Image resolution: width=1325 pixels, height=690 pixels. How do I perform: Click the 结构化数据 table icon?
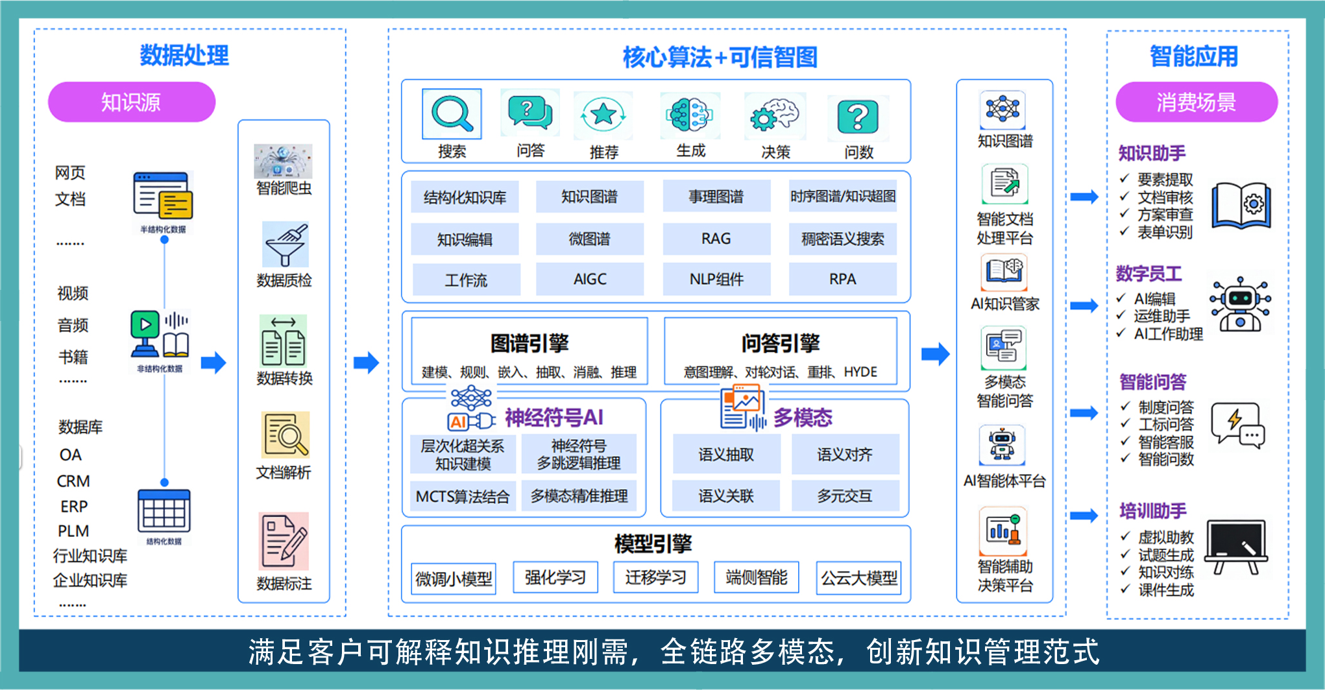coord(164,511)
